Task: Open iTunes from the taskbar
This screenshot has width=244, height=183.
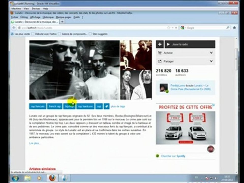Action: 64,178
